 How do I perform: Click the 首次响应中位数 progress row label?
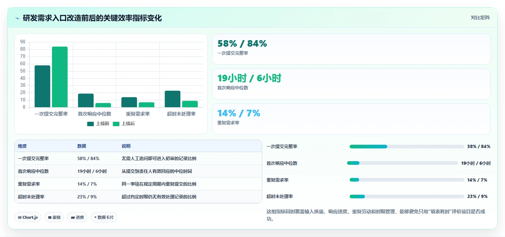coord(282,163)
